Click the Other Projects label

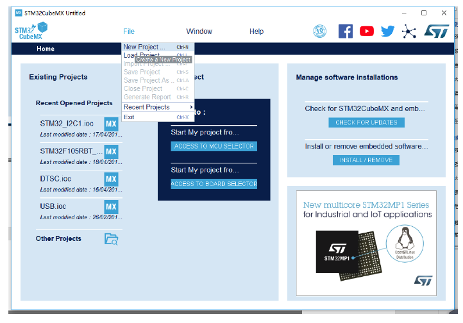coord(58,238)
